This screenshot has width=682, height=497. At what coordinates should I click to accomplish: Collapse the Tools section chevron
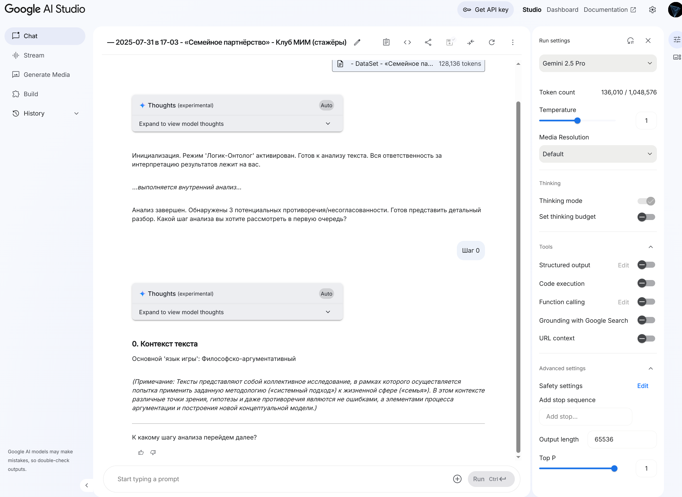click(x=650, y=247)
